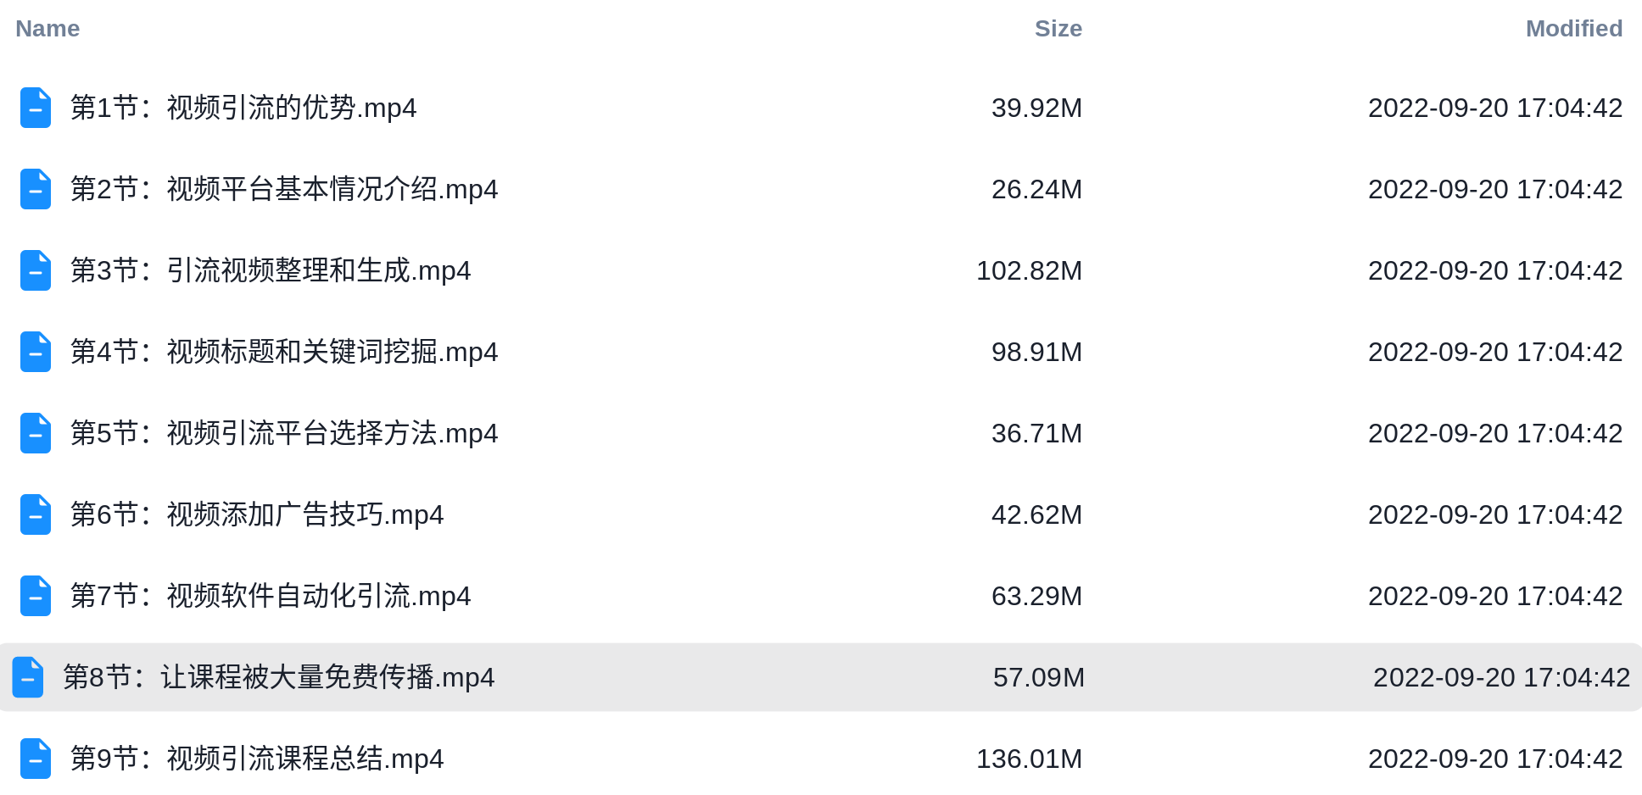Open 第8节：让课程被大量免费传播.mp4
The width and height of the screenshot is (1642, 795).
pos(279,677)
